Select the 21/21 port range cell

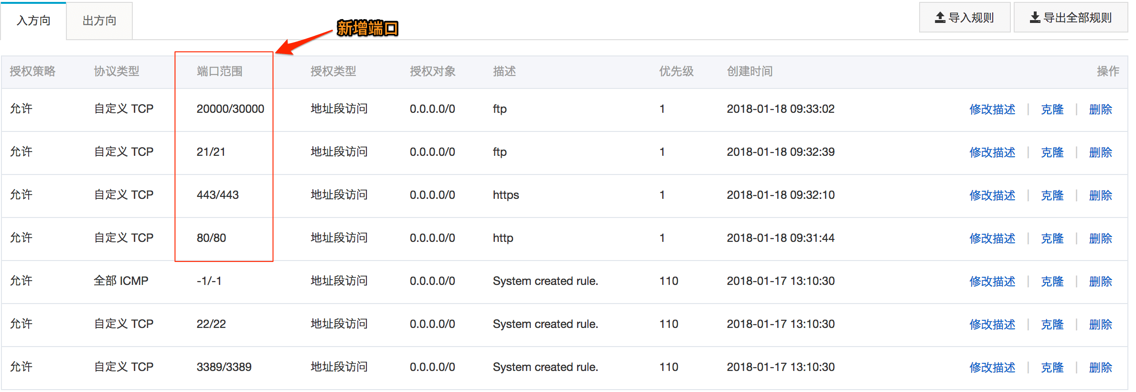point(211,152)
